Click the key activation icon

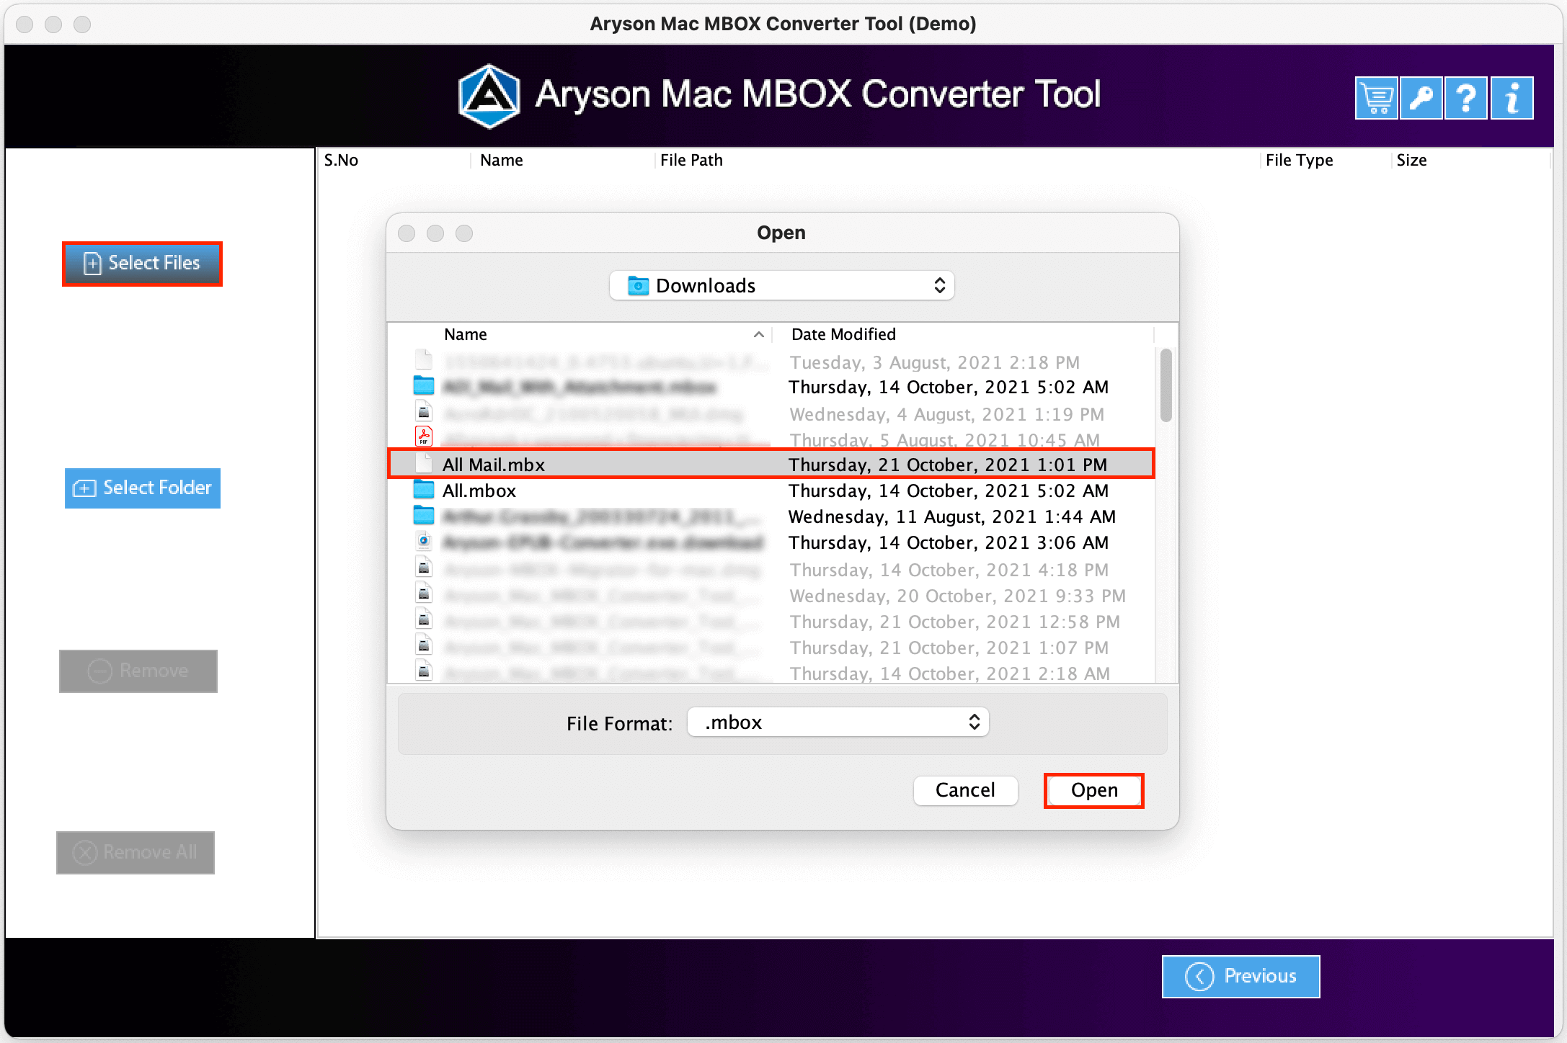[x=1421, y=98]
